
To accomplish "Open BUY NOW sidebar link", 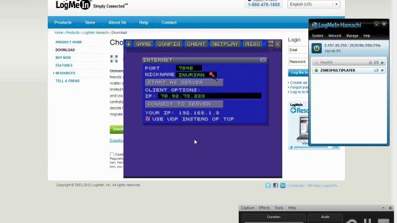I will coord(63,58).
